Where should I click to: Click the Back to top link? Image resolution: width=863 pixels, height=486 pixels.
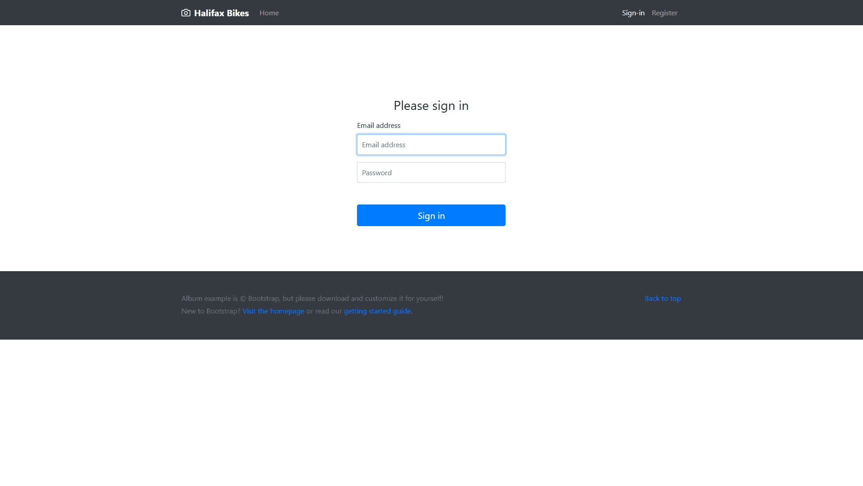[x=662, y=299]
